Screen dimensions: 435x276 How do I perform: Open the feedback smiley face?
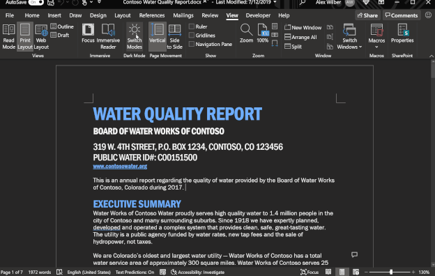click(428, 15)
